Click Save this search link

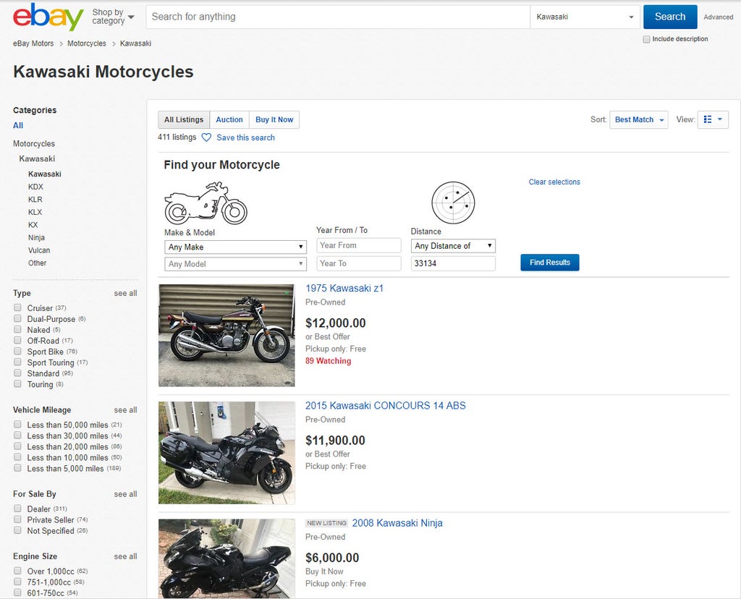[245, 137]
